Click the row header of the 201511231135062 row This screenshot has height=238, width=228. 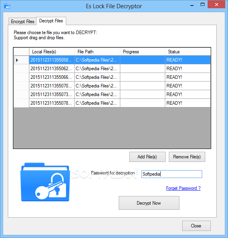tap(22, 69)
